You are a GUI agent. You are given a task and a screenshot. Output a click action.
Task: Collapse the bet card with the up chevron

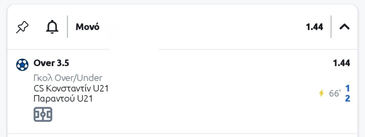click(345, 27)
